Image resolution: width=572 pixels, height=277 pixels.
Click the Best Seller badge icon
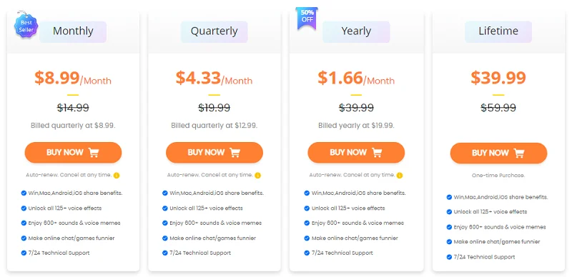pyautogui.click(x=26, y=26)
